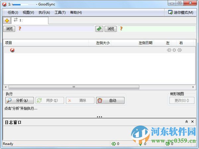
Task: Open the 帮助(H) menu
Action: click(x=76, y=13)
